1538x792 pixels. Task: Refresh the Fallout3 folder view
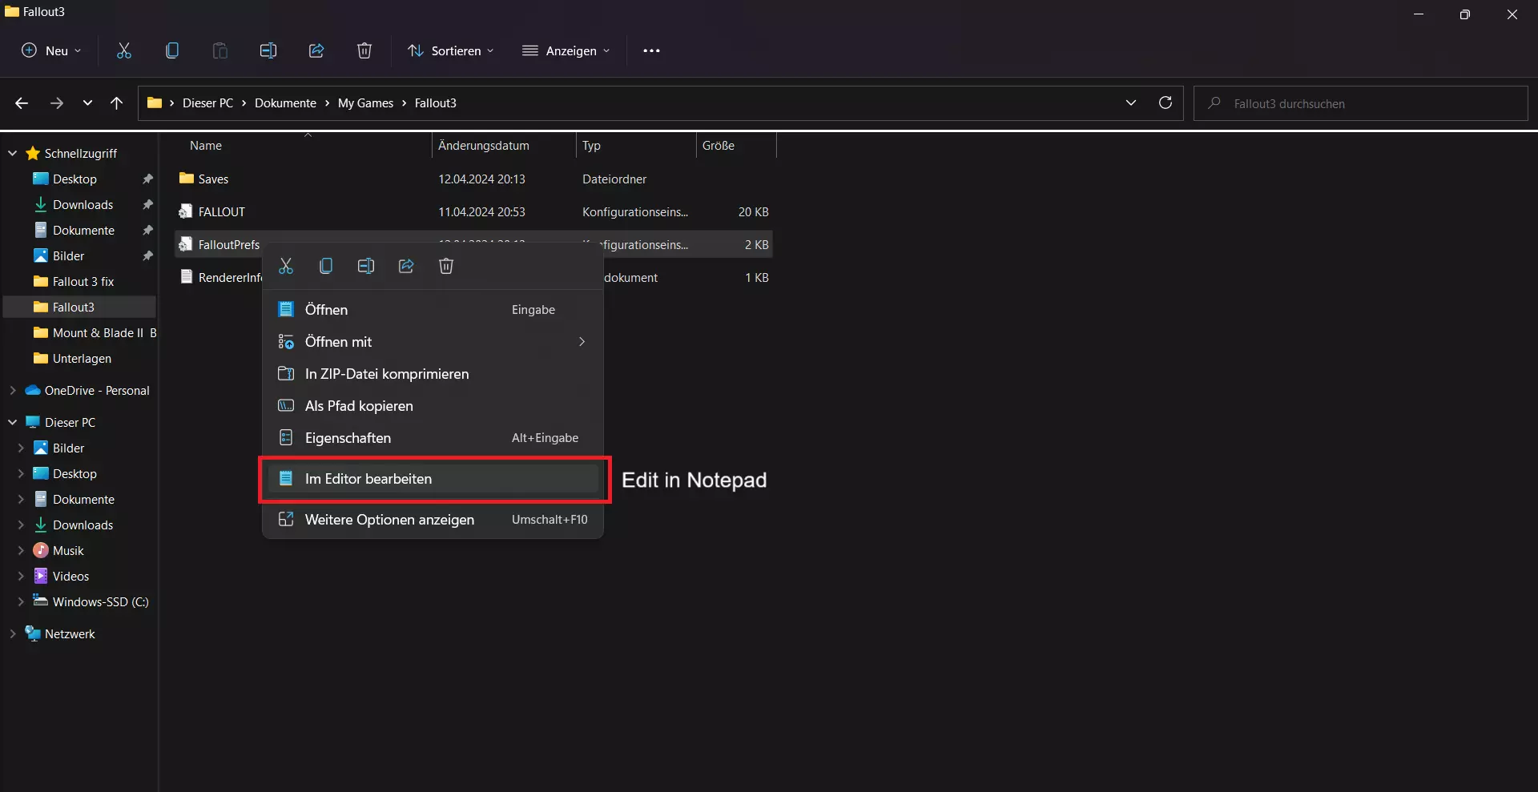click(1166, 103)
